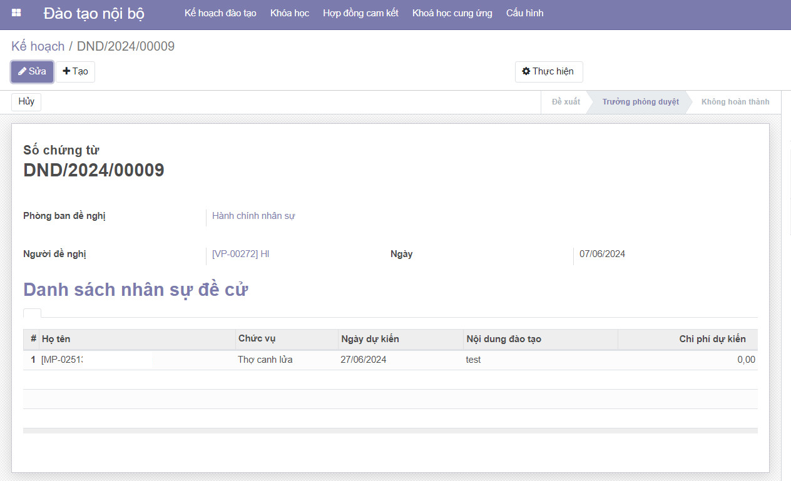The height and width of the screenshot is (481, 791).
Task: Open the Thực hiện gear action menu
Action: pyautogui.click(x=548, y=71)
